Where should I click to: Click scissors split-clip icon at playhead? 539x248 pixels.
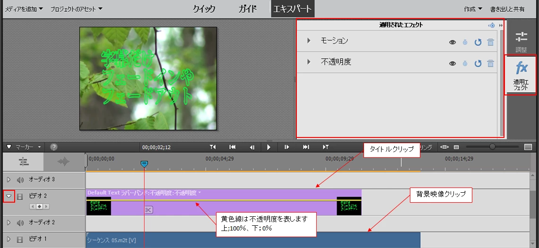tap(148, 210)
